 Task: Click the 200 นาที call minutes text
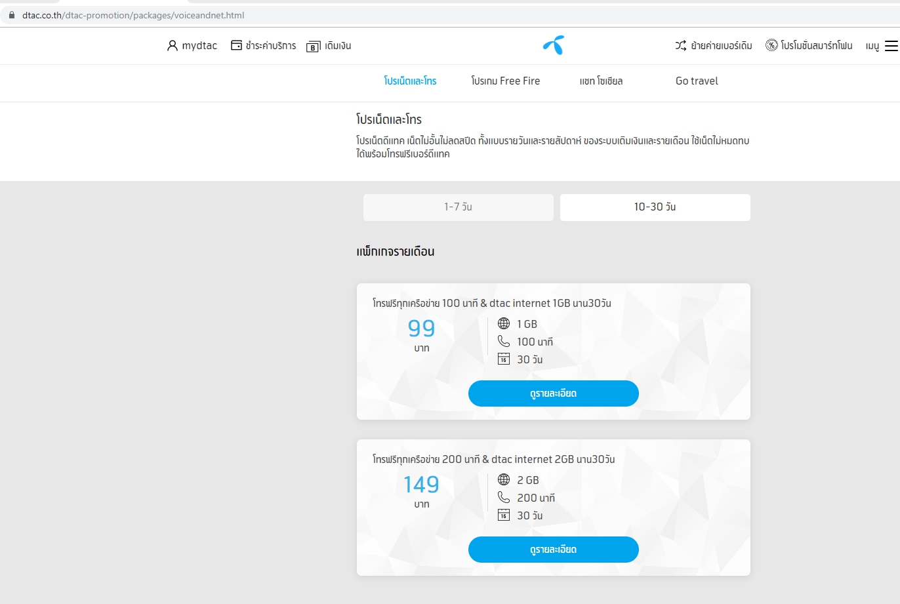(x=536, y=498)
